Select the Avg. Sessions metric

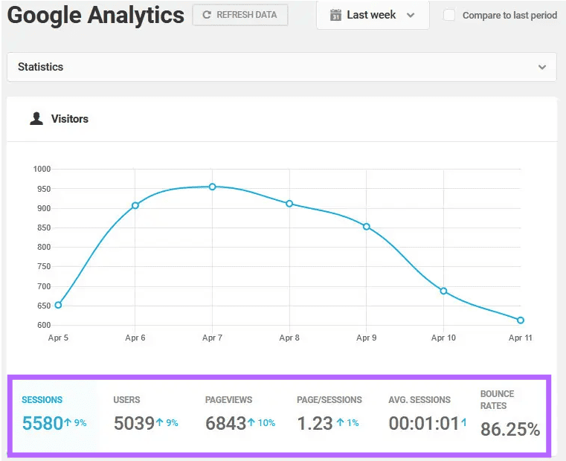tap(428, 415)
